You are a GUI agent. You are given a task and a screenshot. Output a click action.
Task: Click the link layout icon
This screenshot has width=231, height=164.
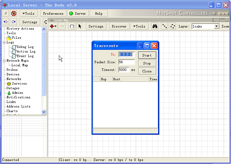point(164,26)
